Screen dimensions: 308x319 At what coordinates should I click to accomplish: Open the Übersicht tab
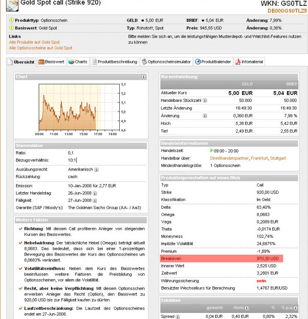pyautogui.click(x=21, y=62)
